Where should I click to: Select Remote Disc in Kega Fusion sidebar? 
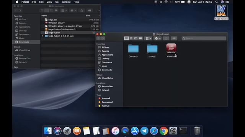(x=107, y=86)
